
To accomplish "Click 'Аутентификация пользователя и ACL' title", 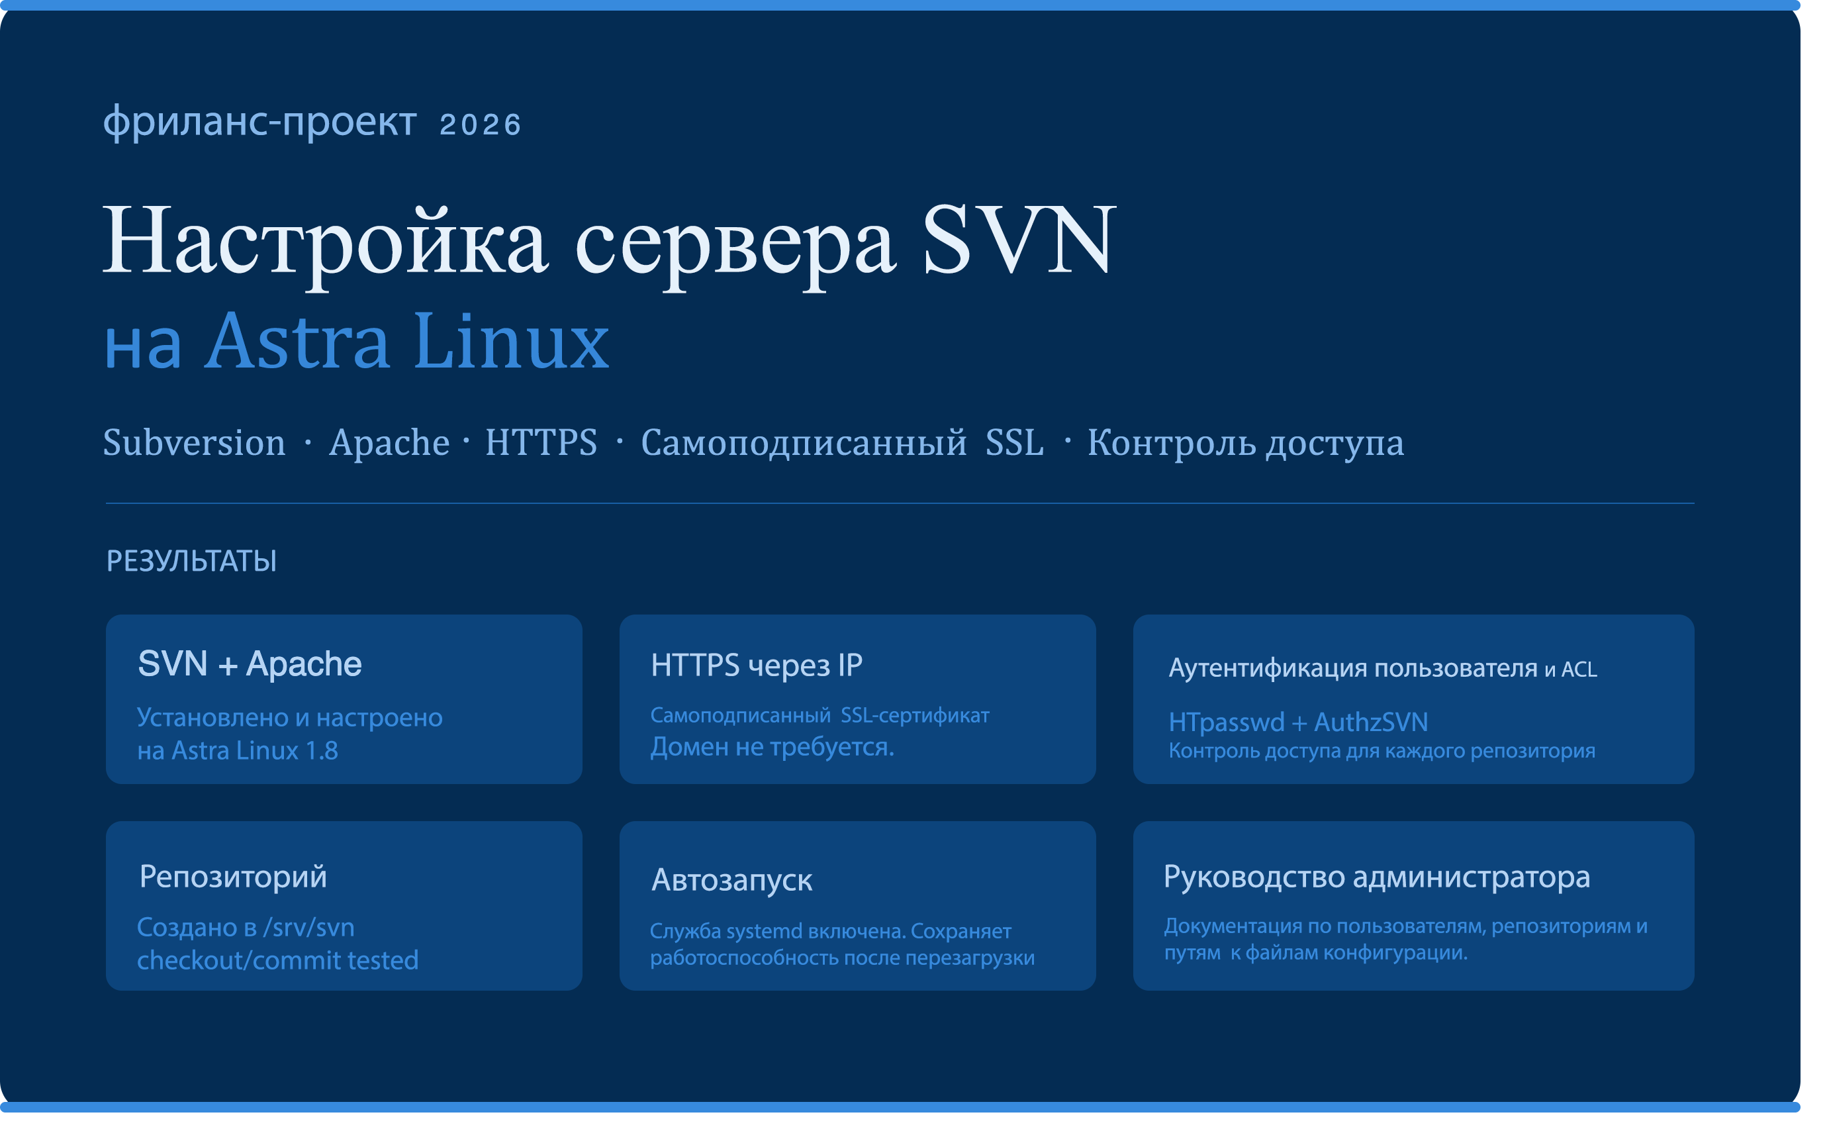I will pos(1383,669).
